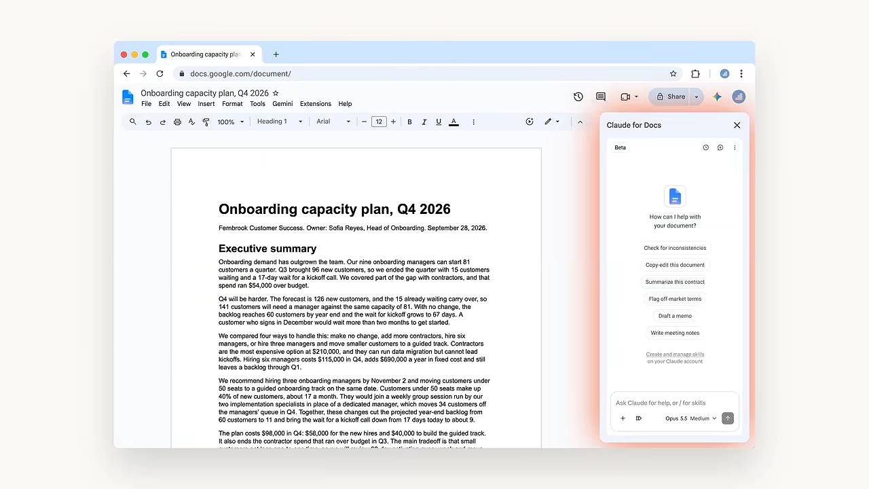This screenshot has width=869, height=489.
Task: Add attachment with plus icon in Claude input
Action: pyautogui.click(x=623, y=418)
